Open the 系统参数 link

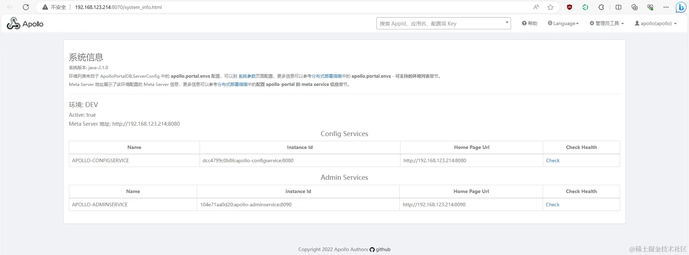point(247,76)
